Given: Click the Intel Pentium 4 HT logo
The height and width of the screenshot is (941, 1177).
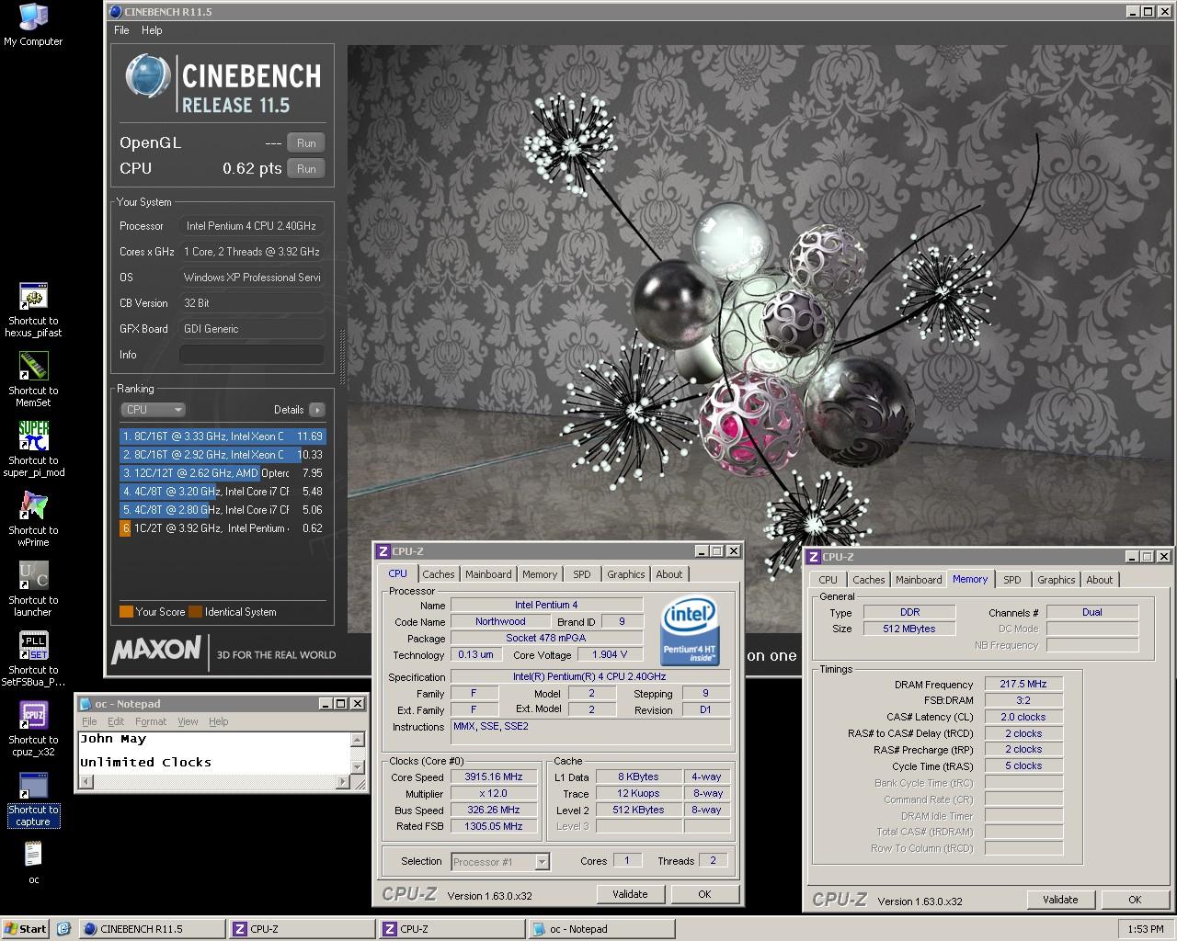Looking at the screenshot, I should (x=690, y=630).
